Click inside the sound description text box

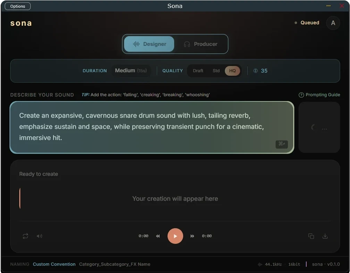[x=152, y=127]
